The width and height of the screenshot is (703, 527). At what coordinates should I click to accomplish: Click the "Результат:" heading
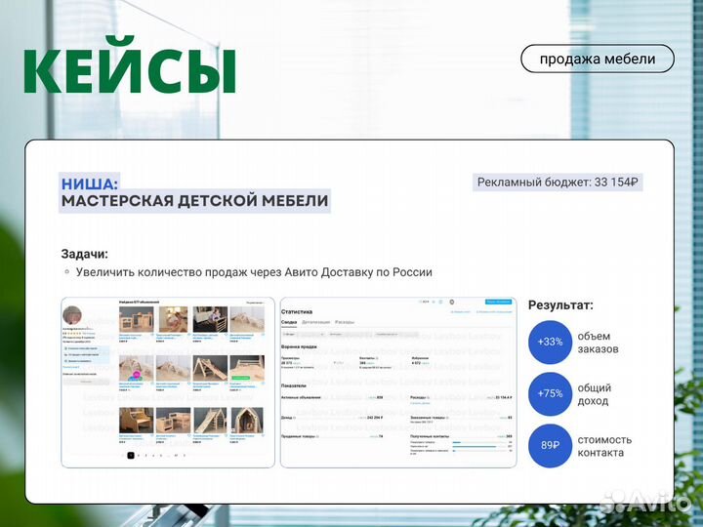pyautogui.click(x=560, y=305)
